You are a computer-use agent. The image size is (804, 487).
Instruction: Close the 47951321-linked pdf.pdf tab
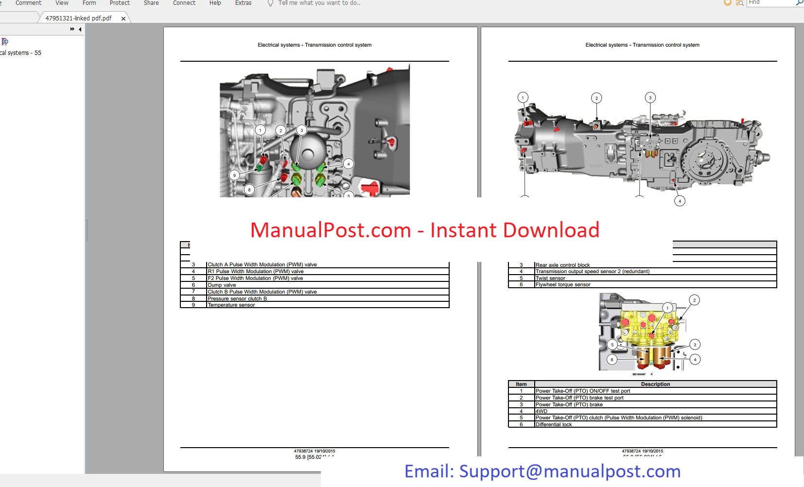[x=123, y=18]
